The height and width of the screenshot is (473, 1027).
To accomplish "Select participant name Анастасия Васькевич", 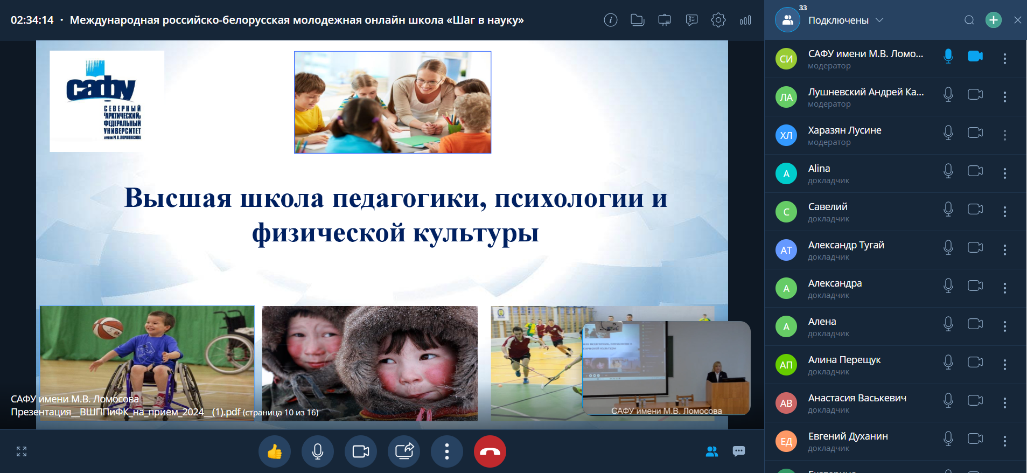I will pyautogui.click(x=857, y=398).
